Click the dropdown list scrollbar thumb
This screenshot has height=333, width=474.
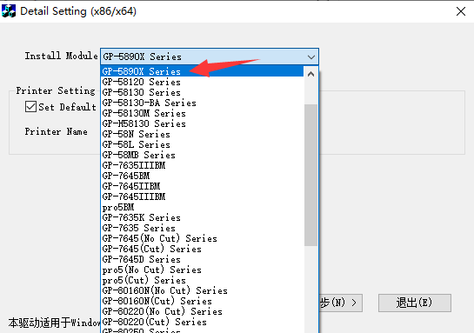point(310,175)
